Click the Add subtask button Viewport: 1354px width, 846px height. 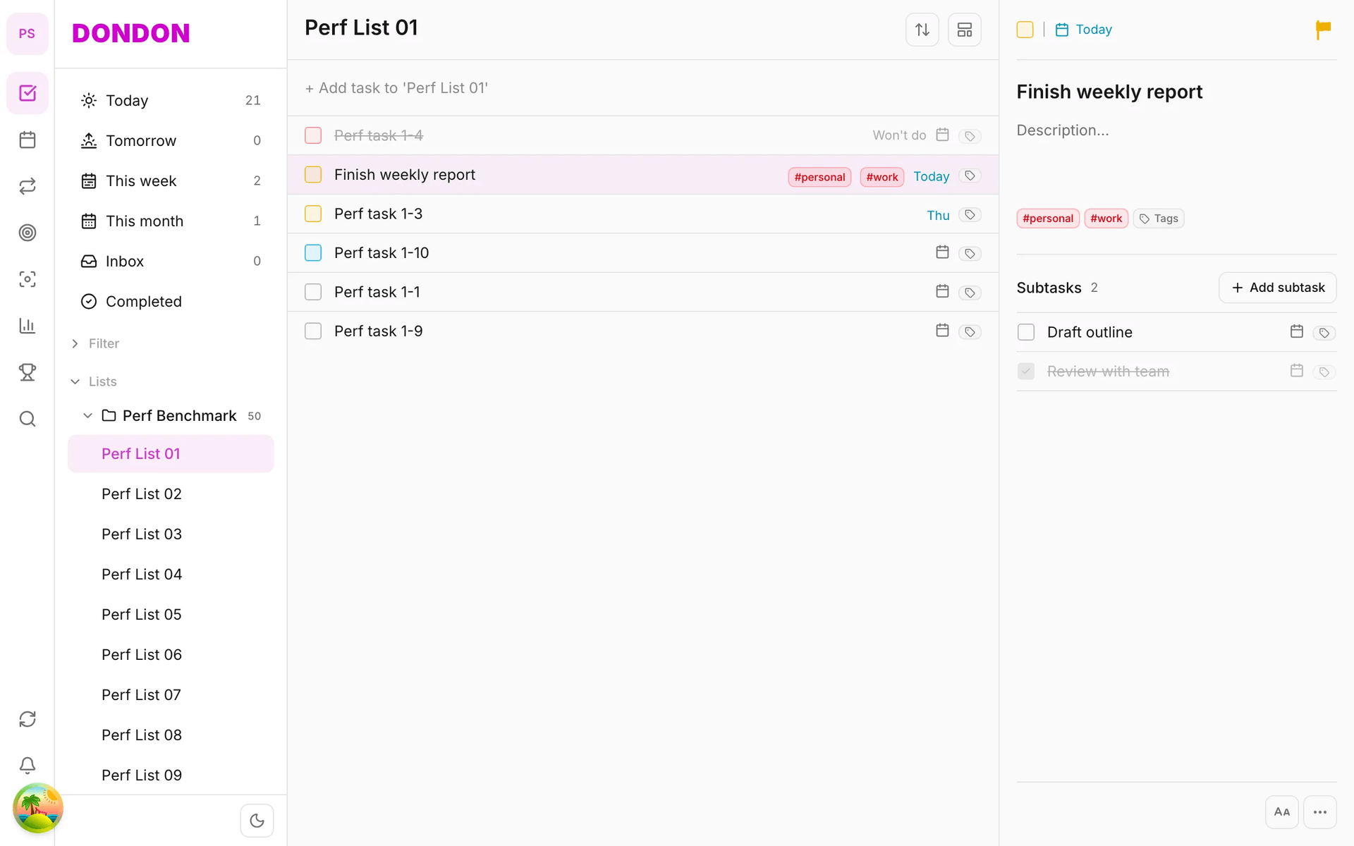(1277, 288)
